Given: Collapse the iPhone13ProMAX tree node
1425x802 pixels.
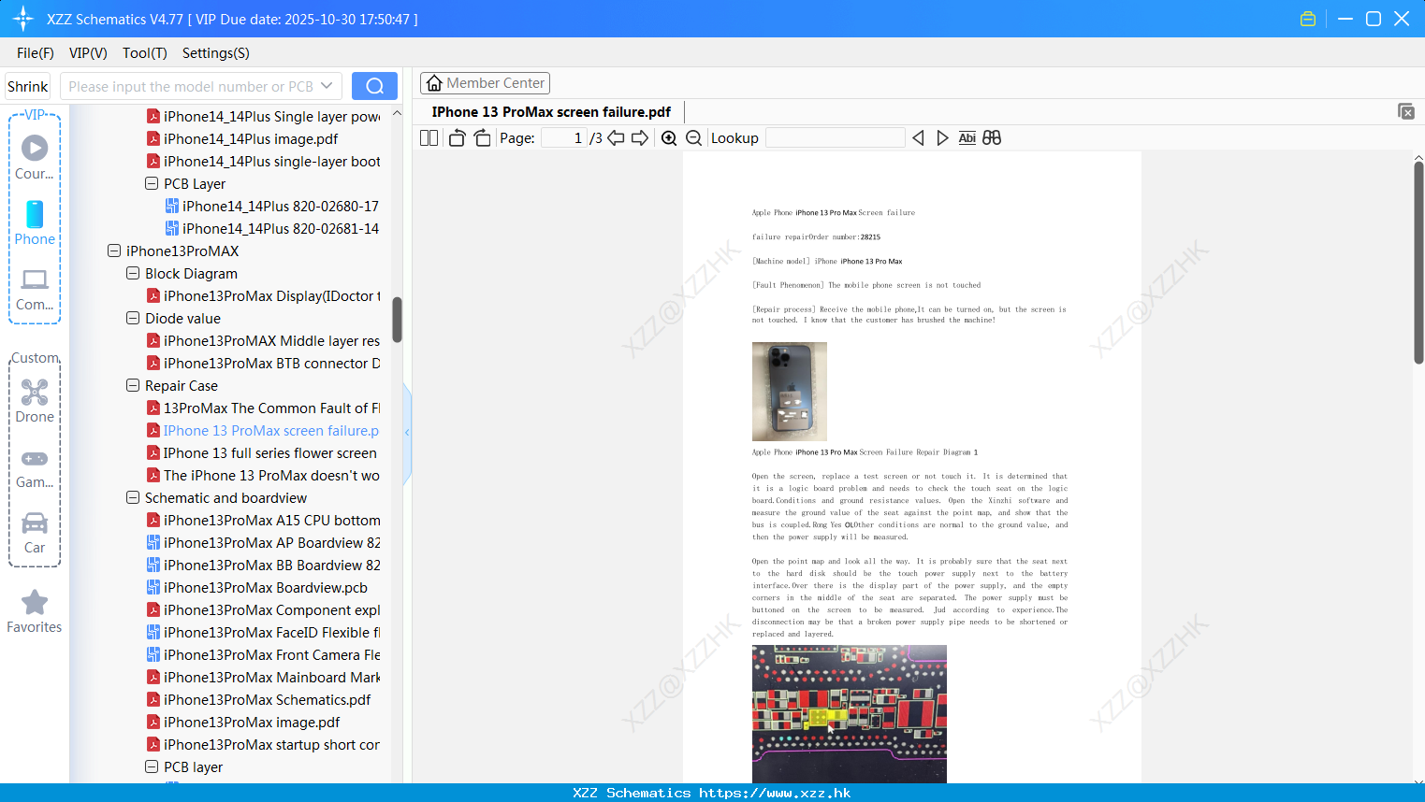Looking at the screenshot, I should click(114, 251).
